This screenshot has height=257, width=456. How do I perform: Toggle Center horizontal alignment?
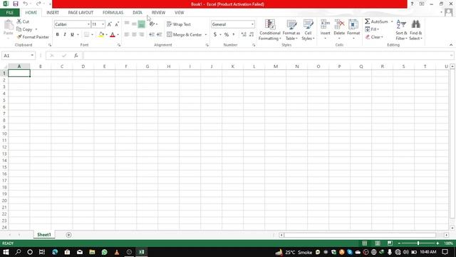pos(134,34)
